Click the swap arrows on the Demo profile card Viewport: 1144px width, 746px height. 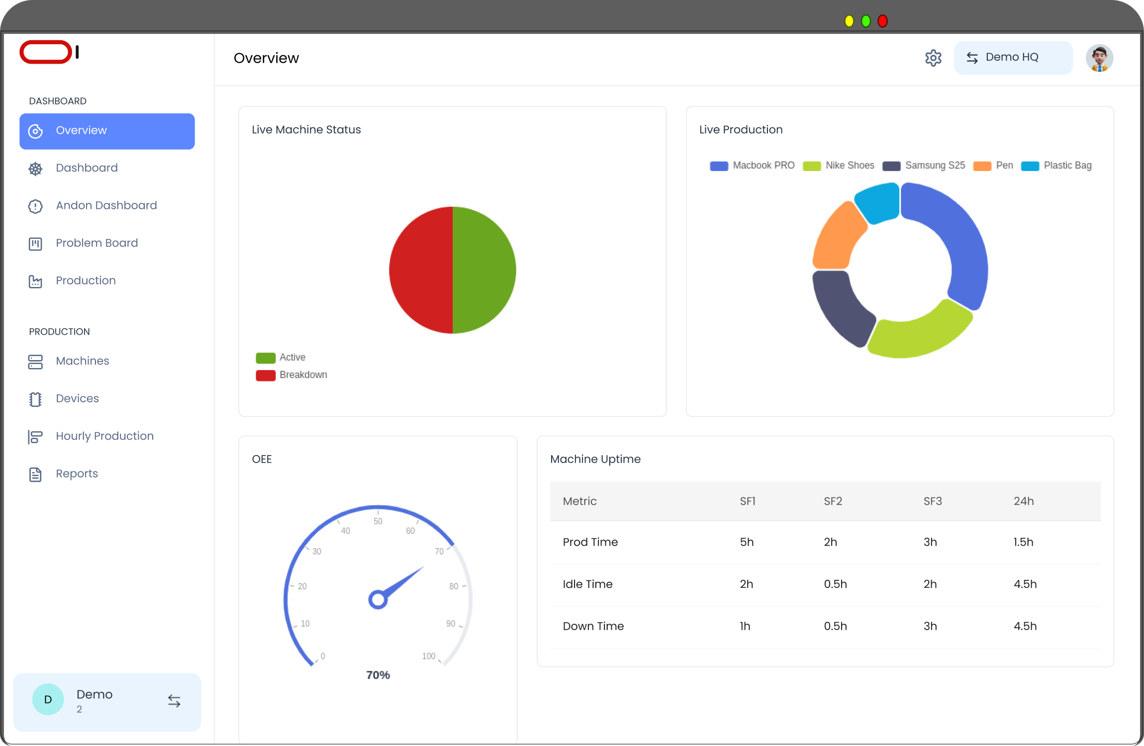174,700
